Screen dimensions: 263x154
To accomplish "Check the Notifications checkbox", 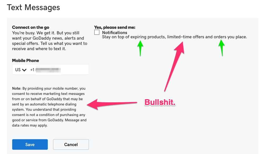I will (x=97, y=32).
